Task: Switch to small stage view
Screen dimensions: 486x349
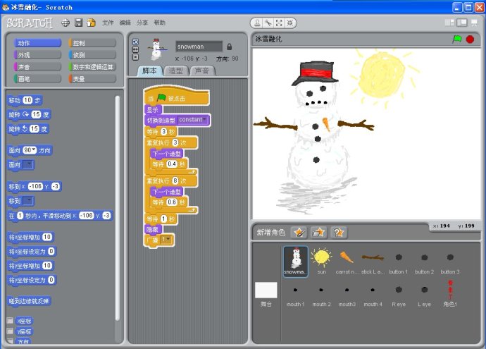Action: 449,23
